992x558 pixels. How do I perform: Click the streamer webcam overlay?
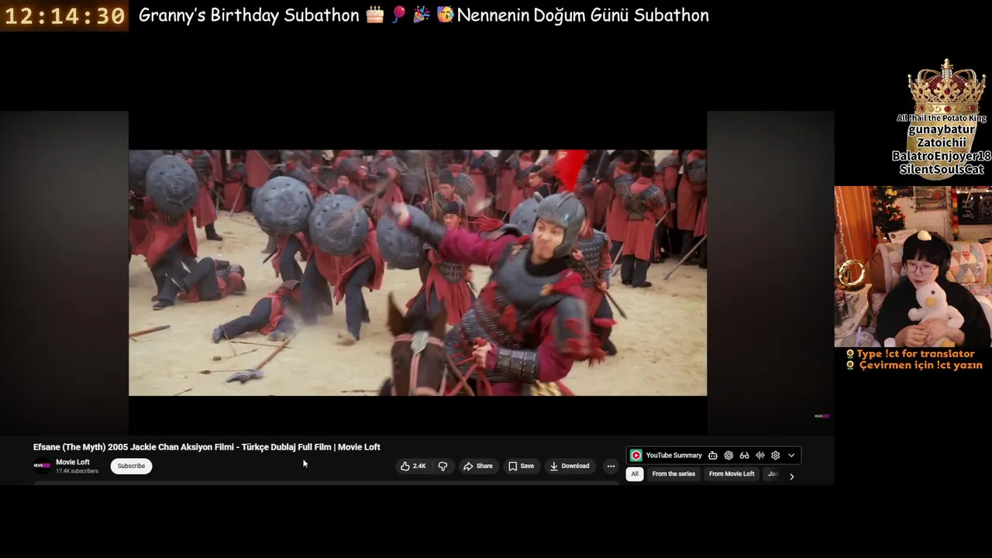[x=913, y=266]
